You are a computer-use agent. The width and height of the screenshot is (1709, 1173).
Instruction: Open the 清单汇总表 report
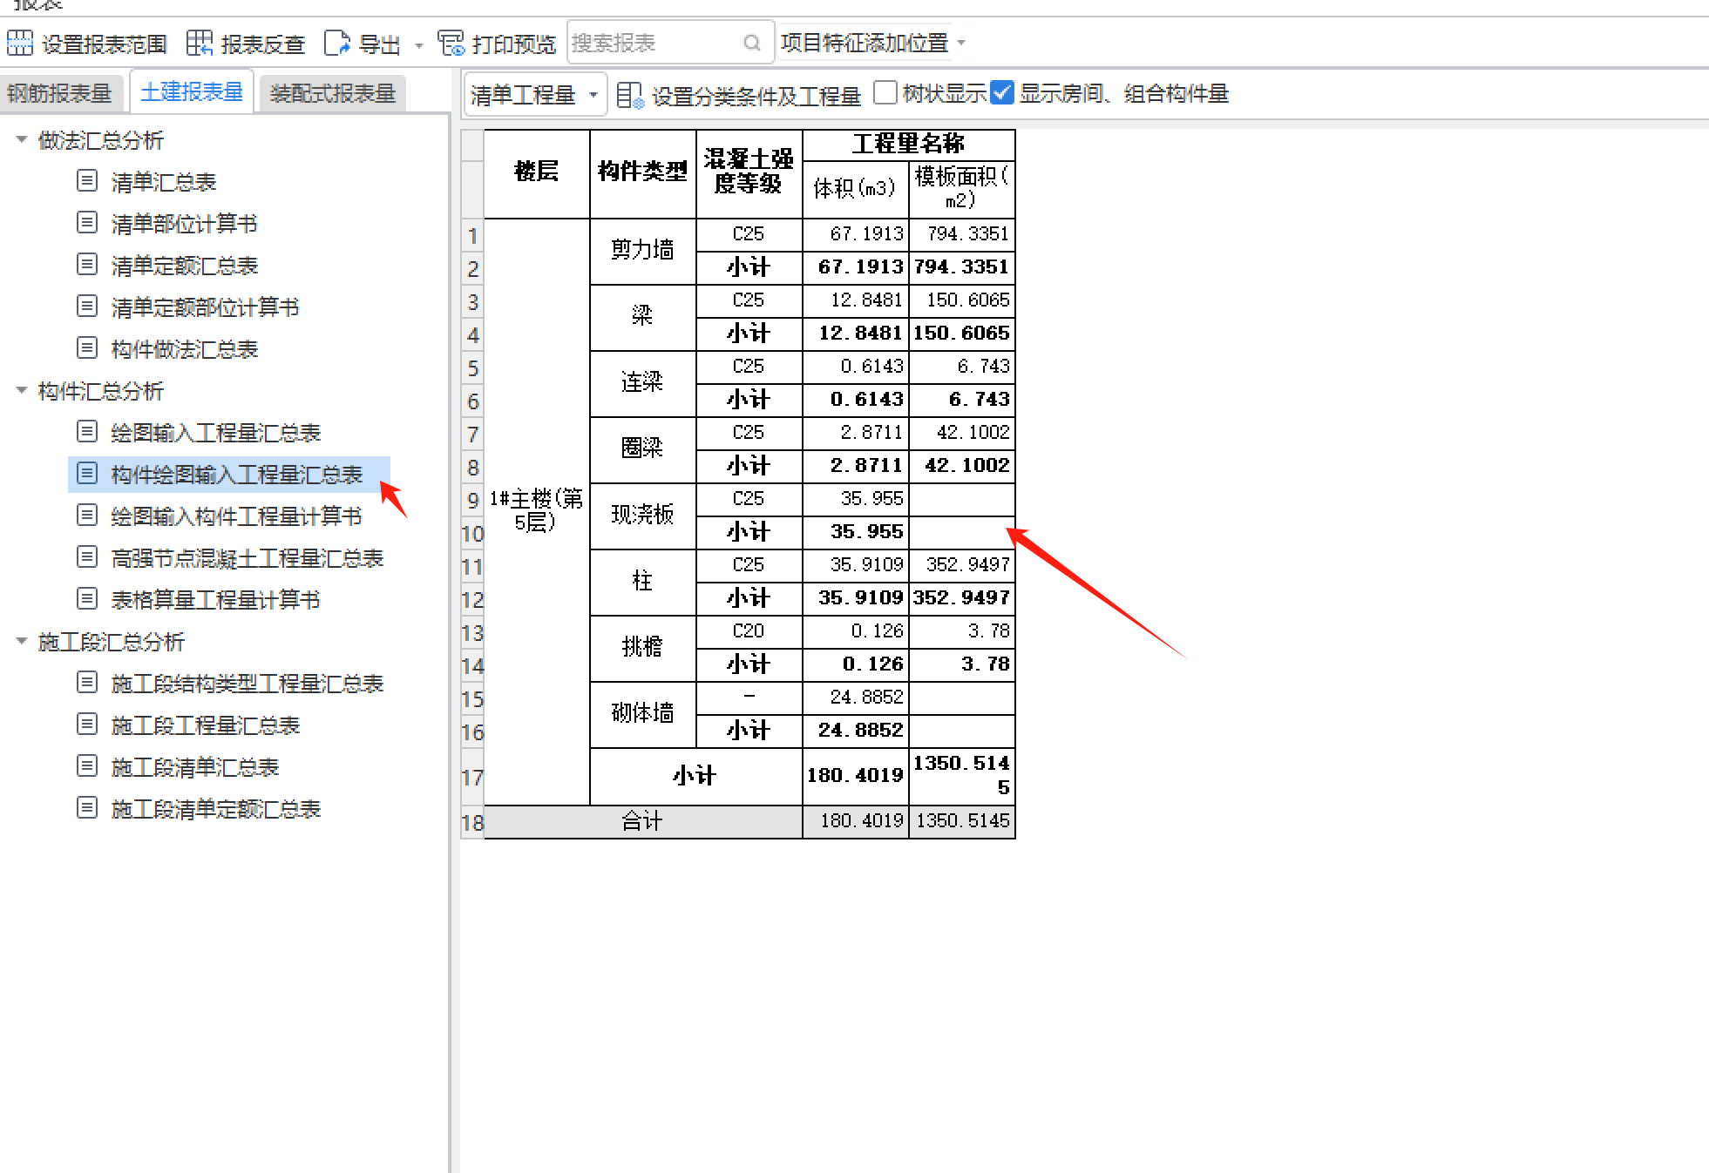point(164,182)
